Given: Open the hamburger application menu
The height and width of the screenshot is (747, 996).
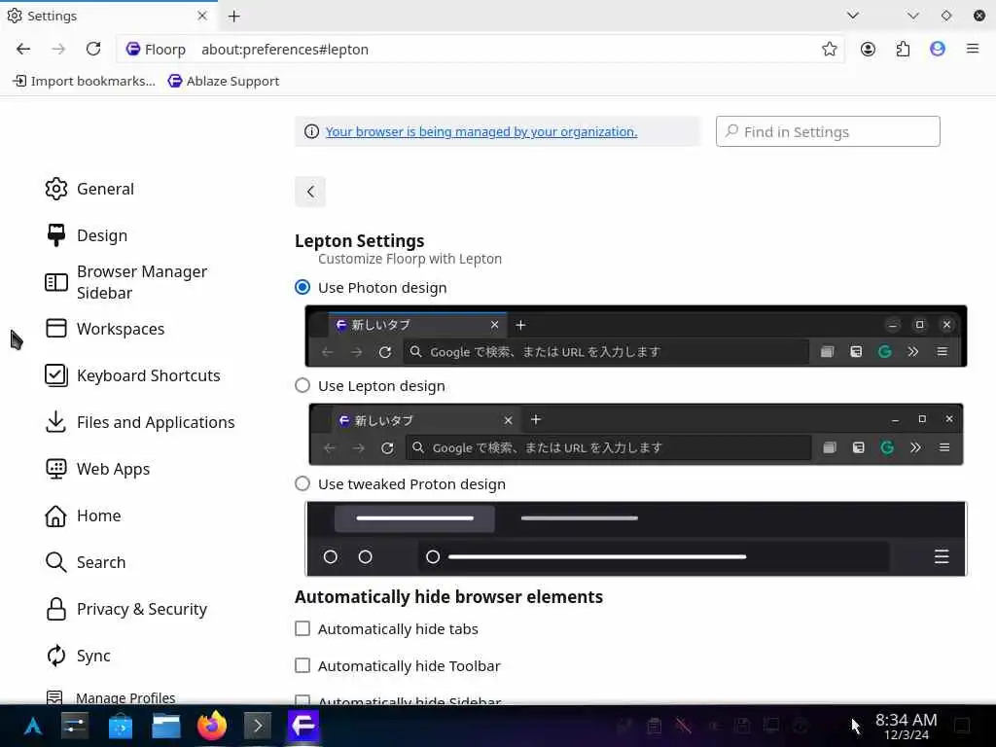Looking at the screenshot, I should (973, 49).
